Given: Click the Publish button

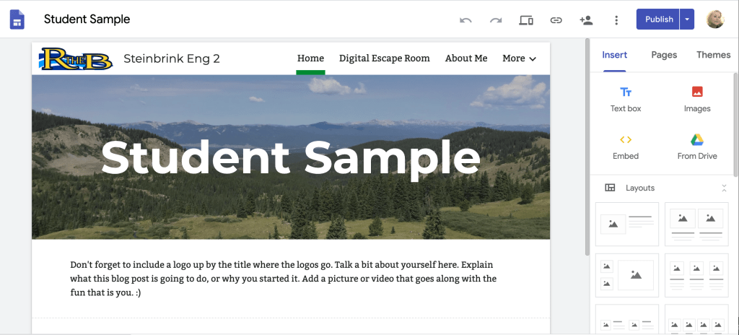Looking at the screenshot, I should [x=658, y=19].
